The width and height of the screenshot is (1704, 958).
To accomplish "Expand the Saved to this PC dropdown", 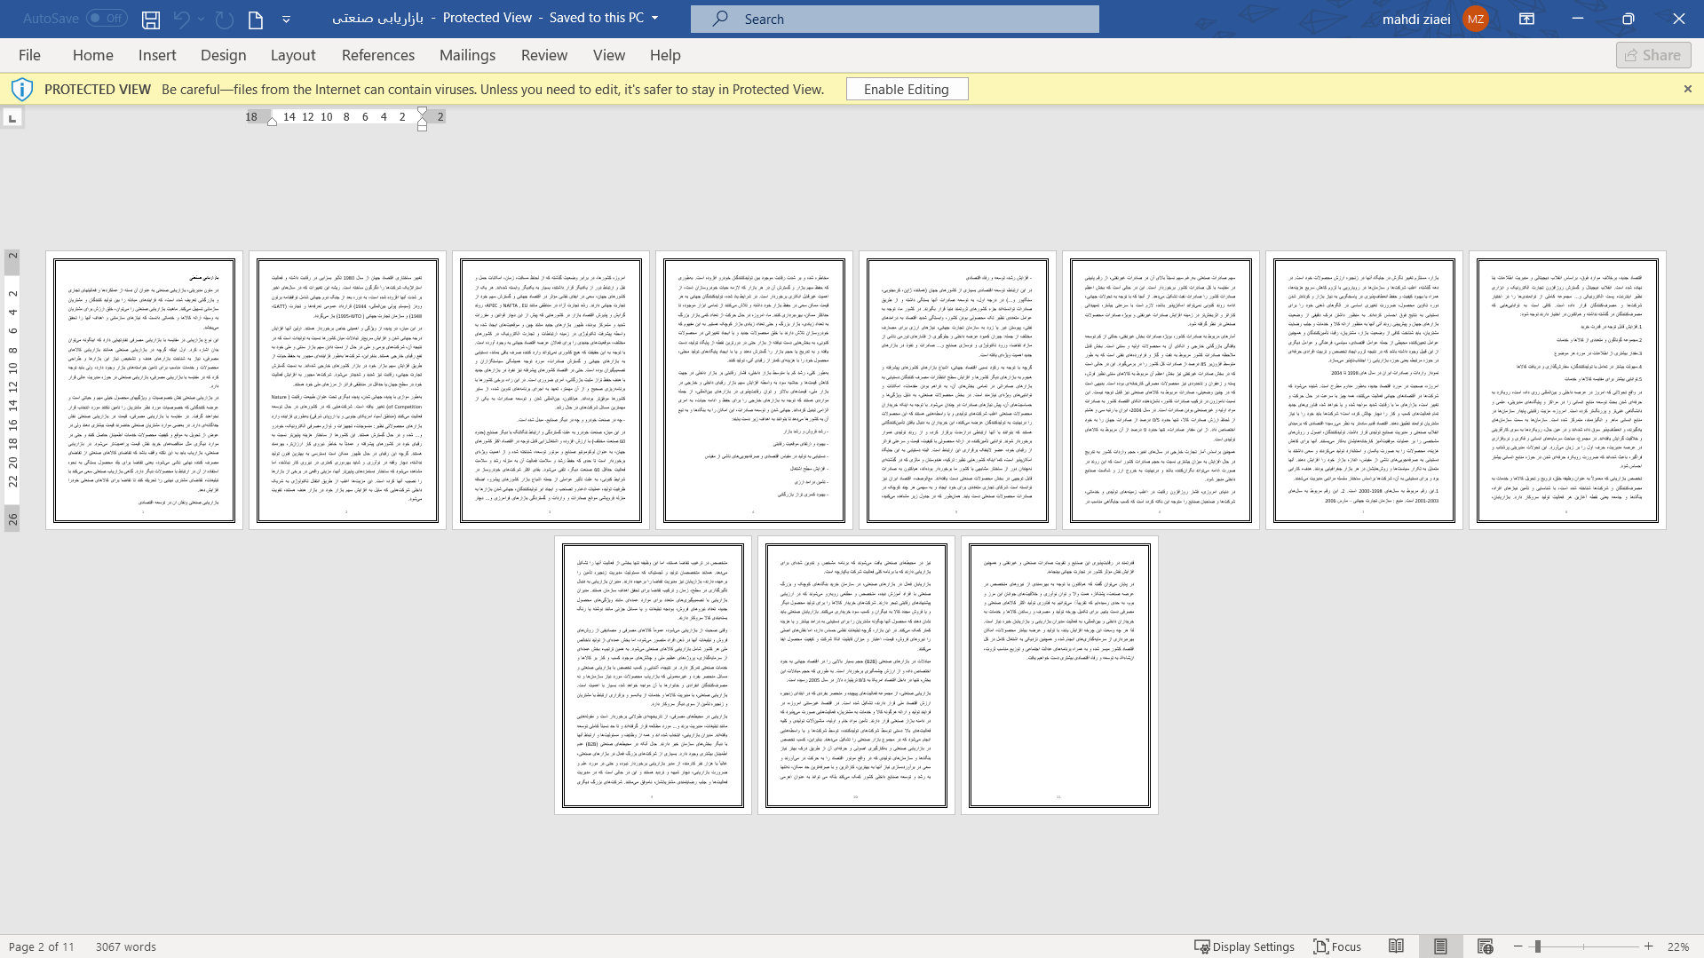I will tap(655, 18).
